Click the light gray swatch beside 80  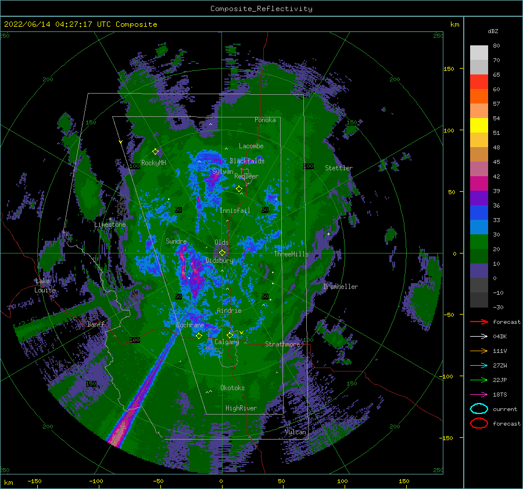coord(479,53)
